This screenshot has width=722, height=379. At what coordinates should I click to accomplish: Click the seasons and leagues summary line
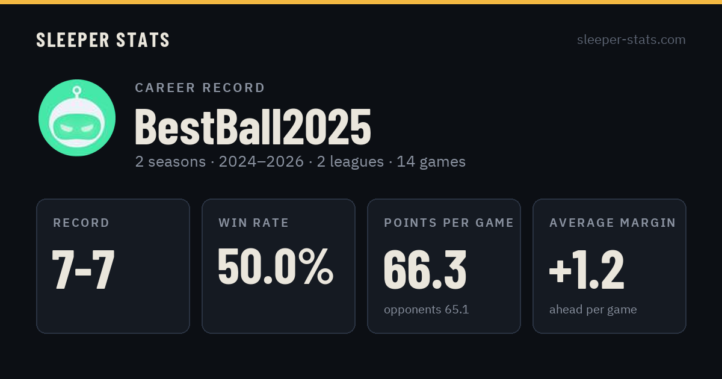300,162
